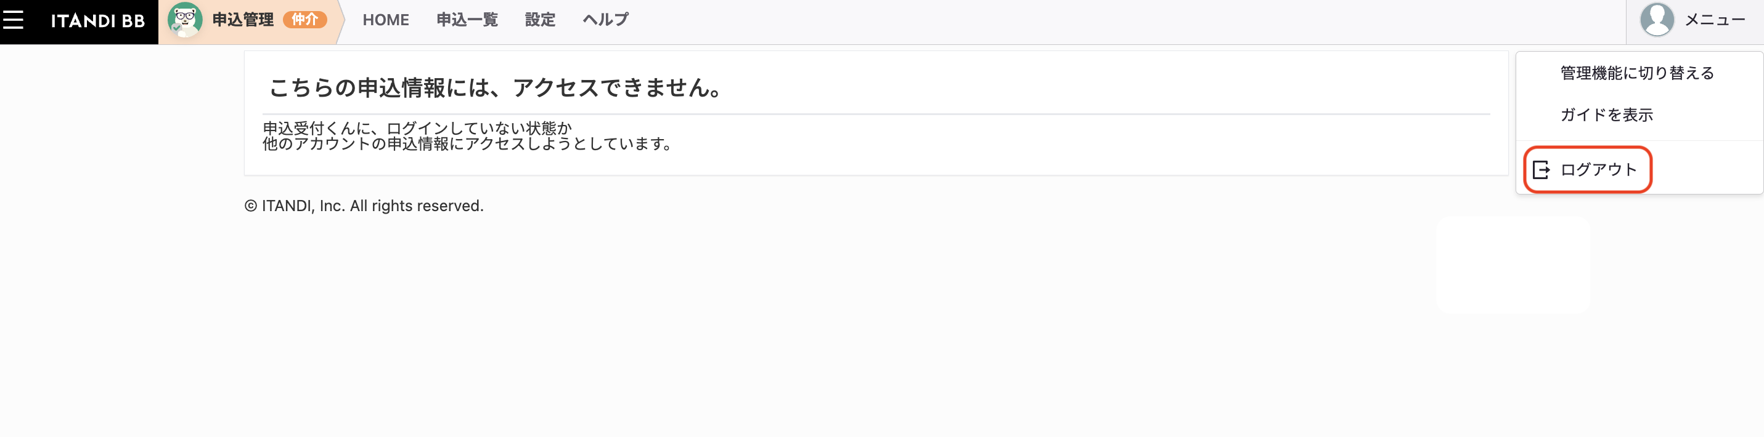The height and width of the screenshot is (437, 1764).
Task: Click the orange 仲介 badge
Action: [304, 20]
